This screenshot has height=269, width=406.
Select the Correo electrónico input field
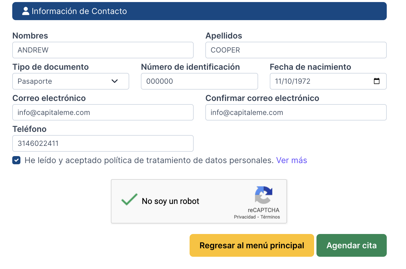coord(103,113)
